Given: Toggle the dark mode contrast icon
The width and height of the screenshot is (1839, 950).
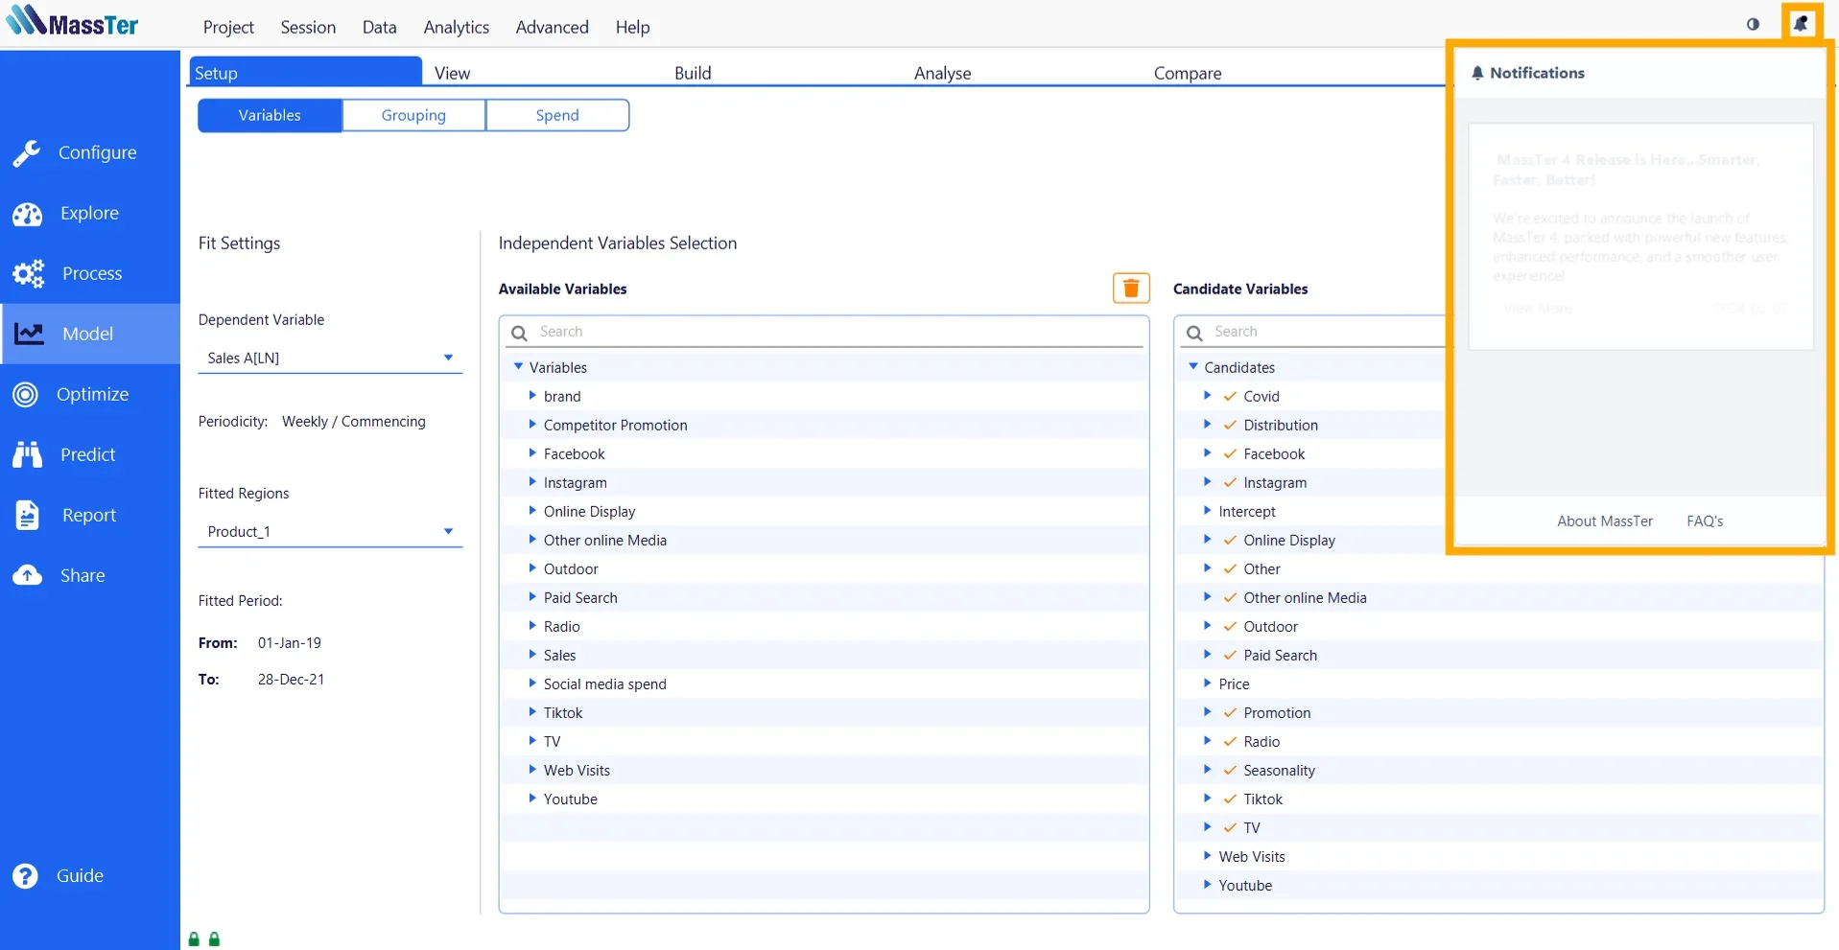Looking at the screenshot, I should 1753,24.
